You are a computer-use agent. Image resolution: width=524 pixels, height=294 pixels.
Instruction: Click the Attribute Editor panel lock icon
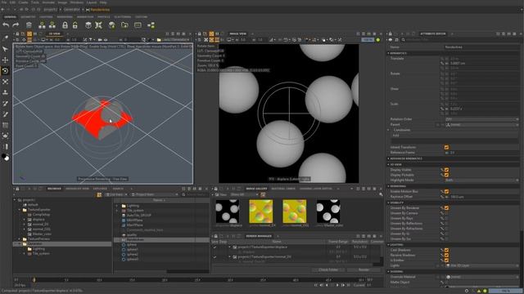[390, 33]
